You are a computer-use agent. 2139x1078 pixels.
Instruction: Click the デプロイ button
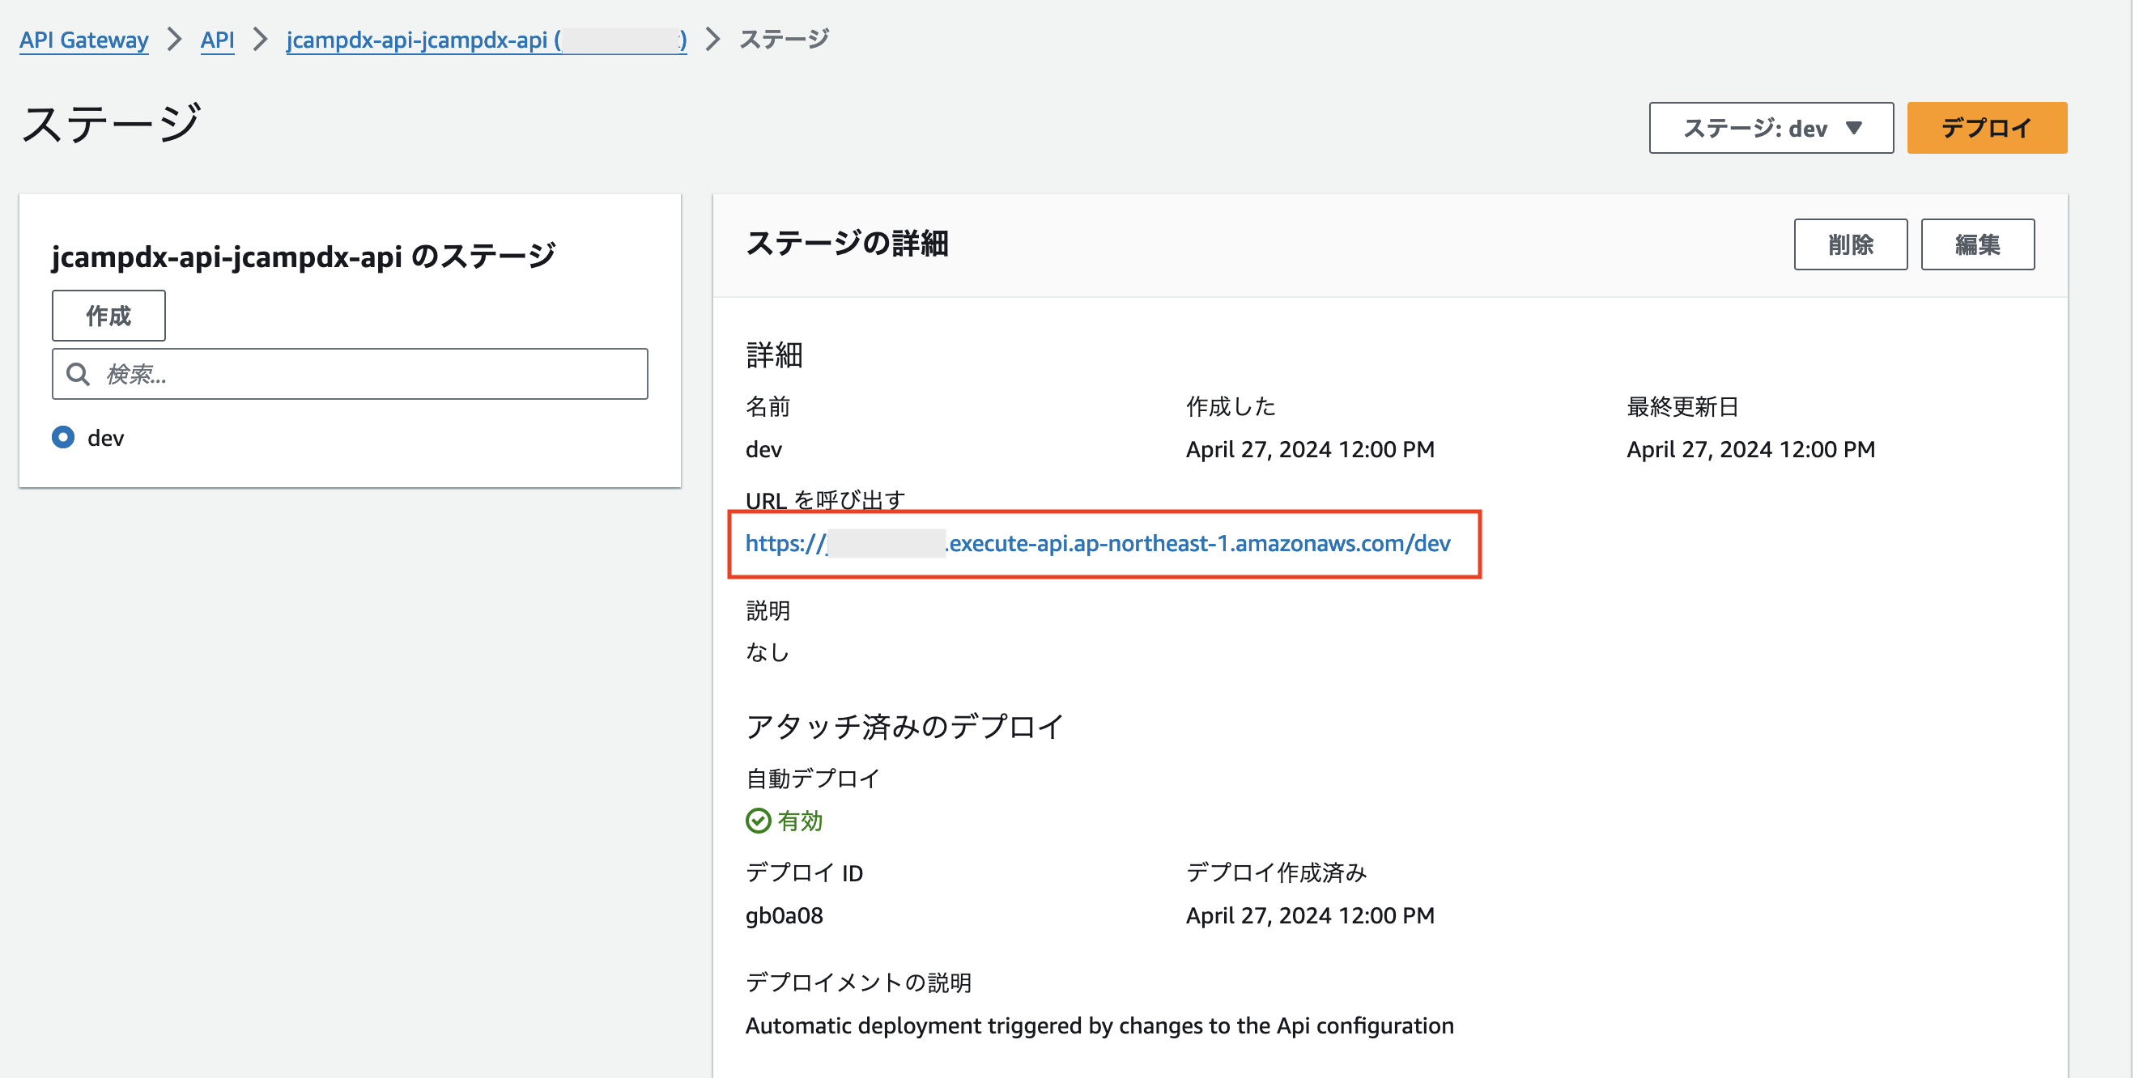(x=1988, y=127)
